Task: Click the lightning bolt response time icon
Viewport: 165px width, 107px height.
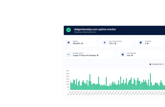Action: 105,43
